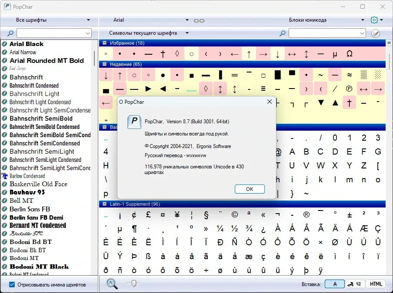Switch insertion mode to HTML
This screenshot has height=293, width=393.
click(376, 284)
